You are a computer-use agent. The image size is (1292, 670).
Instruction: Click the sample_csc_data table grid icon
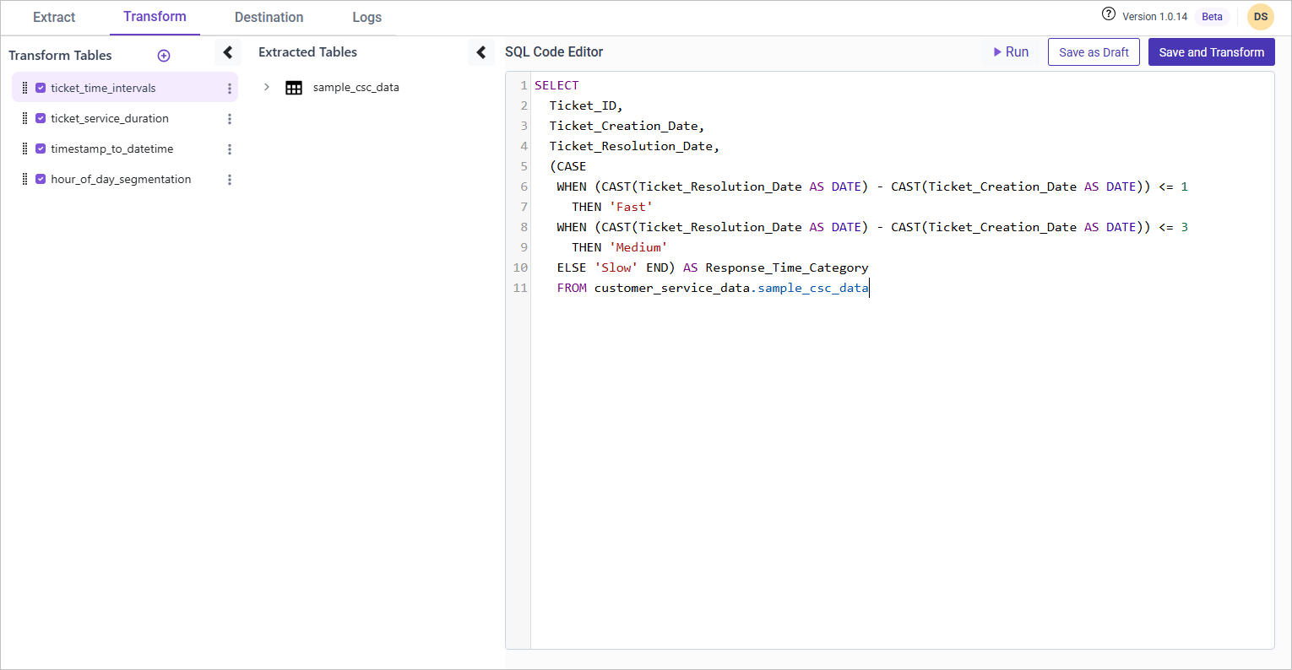294,88
